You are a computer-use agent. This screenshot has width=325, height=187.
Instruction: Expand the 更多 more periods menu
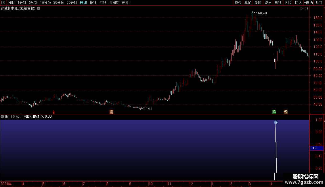point(127,3)
